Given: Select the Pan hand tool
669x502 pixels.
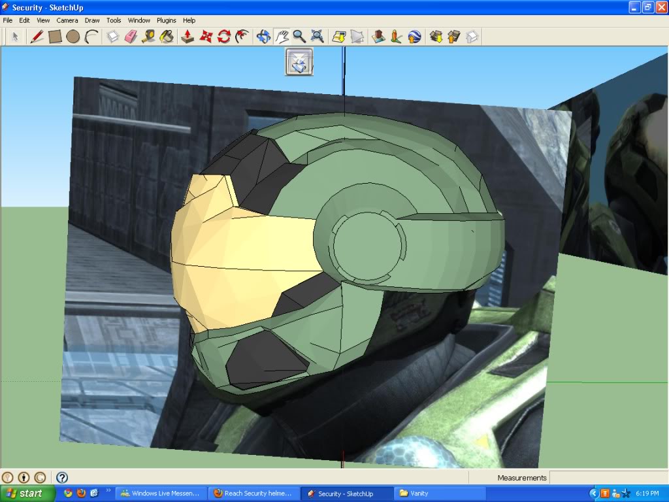Looking at the screenshot, I should 281,37.
